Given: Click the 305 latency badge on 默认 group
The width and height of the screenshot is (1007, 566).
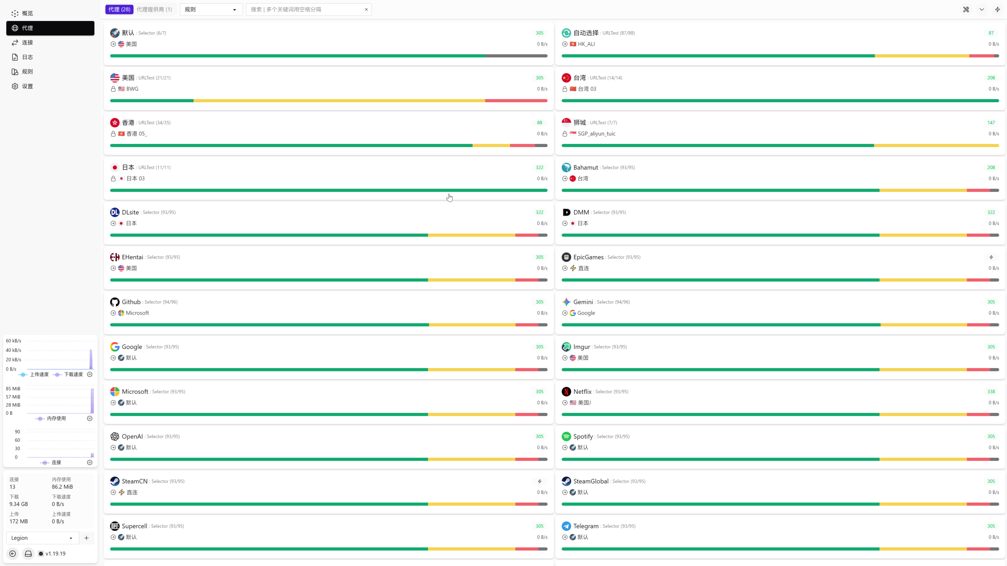Looking at the screenshot, I should tap(539, 33).
